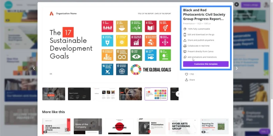The width and height of the screenshot is (273, 136).
Task: Open Japanese Architecture template
Action: tap(119, 126)
